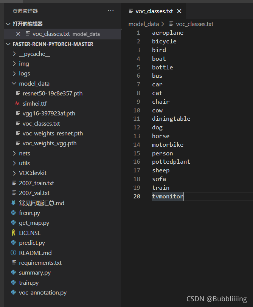Click file icon of vgg16-397923af.pth

tap(18, 113)
